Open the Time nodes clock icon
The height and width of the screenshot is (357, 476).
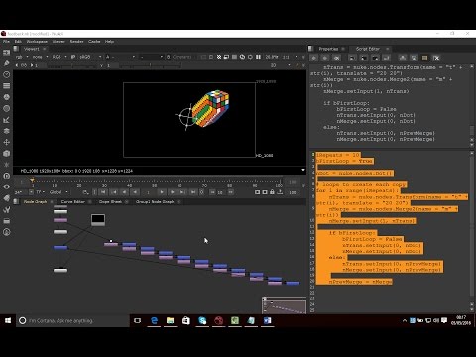(x=6, y=74)
